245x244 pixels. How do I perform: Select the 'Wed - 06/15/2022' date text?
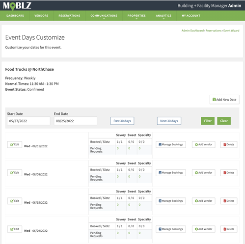(36, 202)
